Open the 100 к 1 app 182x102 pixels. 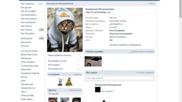tap(24, 92)
